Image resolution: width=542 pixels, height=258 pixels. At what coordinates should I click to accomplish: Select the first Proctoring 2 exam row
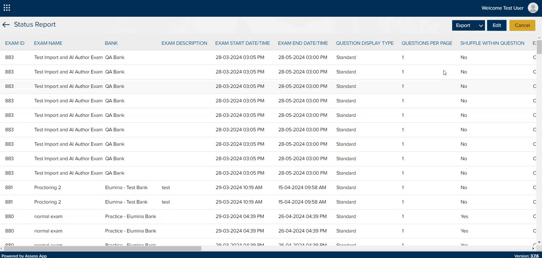point(47,187)
